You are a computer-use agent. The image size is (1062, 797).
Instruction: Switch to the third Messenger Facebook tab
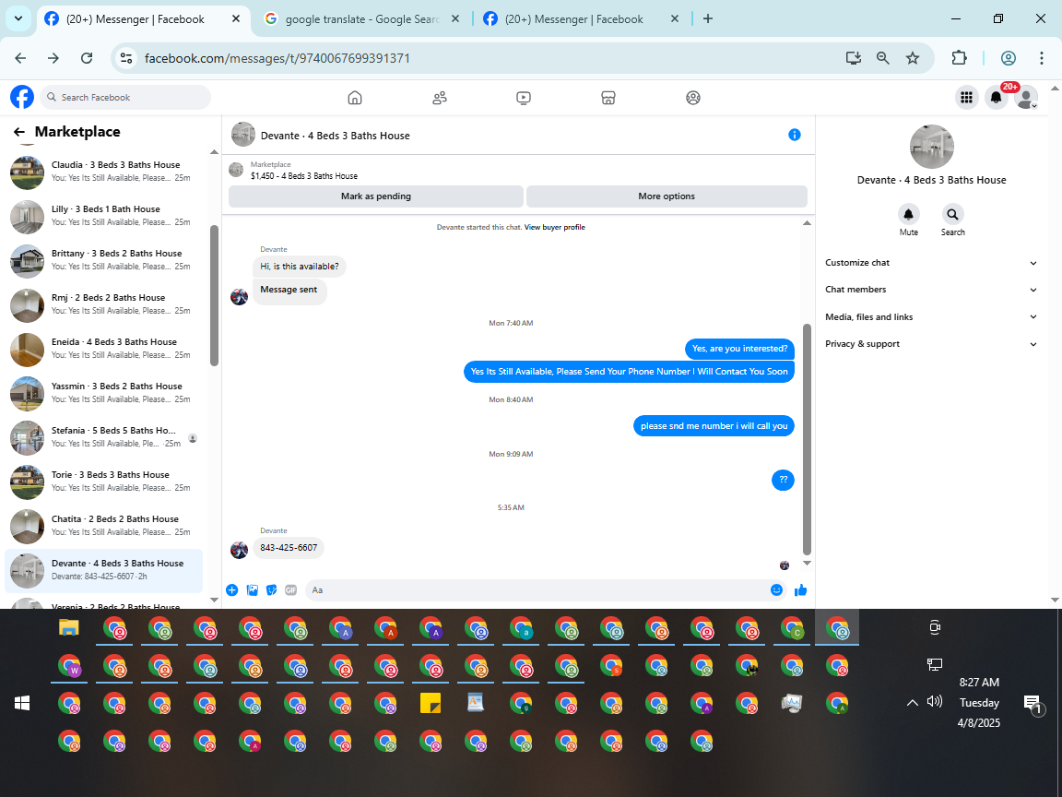580,19
